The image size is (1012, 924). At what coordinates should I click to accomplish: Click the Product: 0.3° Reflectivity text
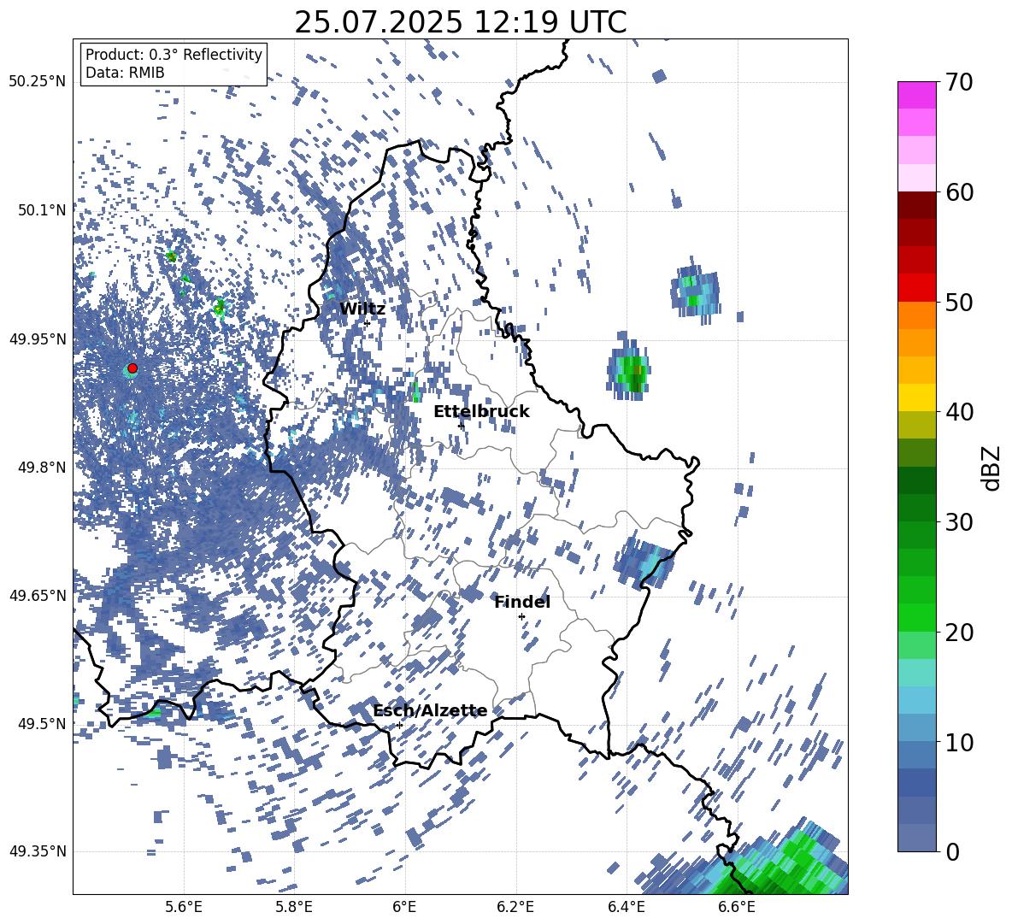pos(174,55)
